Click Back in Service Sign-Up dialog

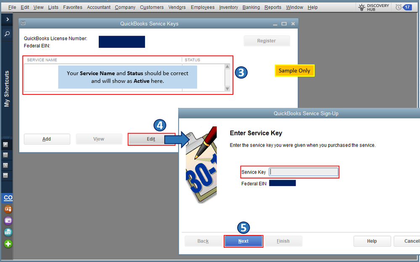(203, 241)
